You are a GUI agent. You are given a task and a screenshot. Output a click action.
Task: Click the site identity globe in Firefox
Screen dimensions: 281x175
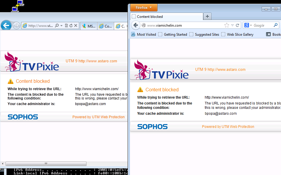[144, 25]
